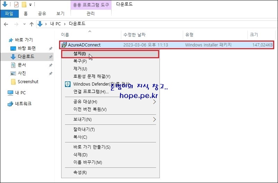Choose 제거(U) from the context menu
Viewport: 278px width, 183px height.
pyautogui.click(x=110, y=69)
